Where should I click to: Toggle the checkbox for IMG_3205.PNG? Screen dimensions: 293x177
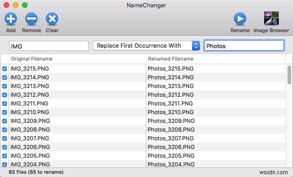click(x=5, y=156)
